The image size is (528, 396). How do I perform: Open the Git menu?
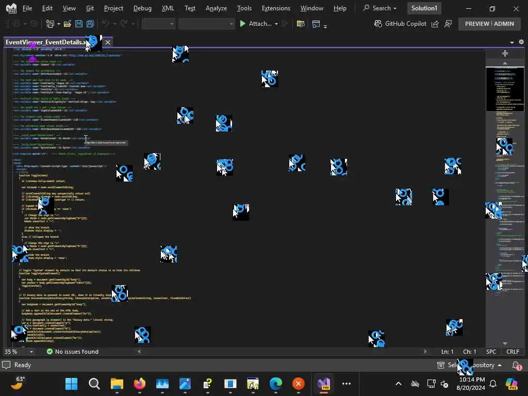pyautogui.click(x=90, y=8)
